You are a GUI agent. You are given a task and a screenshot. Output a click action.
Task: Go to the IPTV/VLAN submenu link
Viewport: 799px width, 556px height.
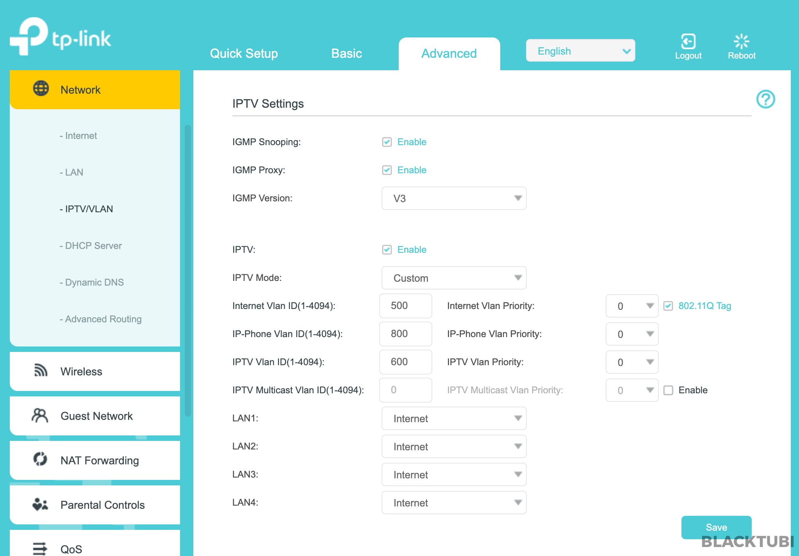[86, 209]
